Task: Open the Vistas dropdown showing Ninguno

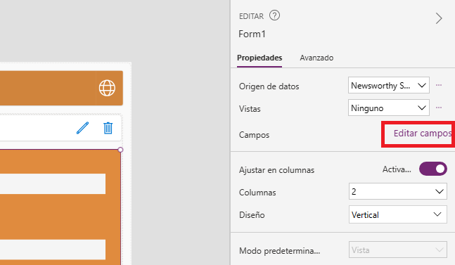Action: click(x=389, y=108)
